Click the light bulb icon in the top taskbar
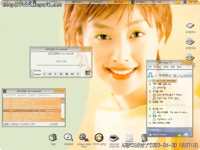The width and height of the screenshot is (200, 150). (x=16, y=2)
